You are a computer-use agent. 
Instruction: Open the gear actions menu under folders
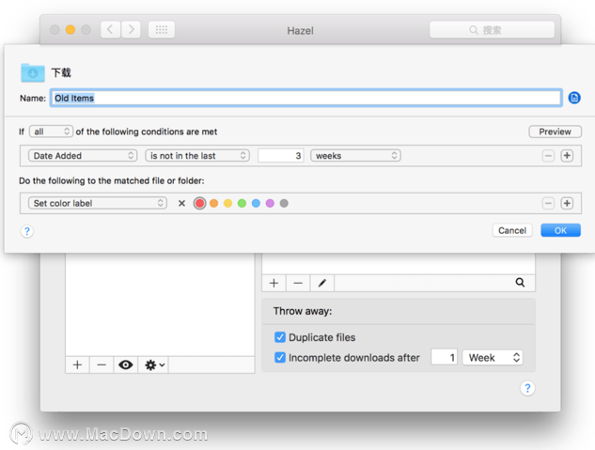pos(154,365)
